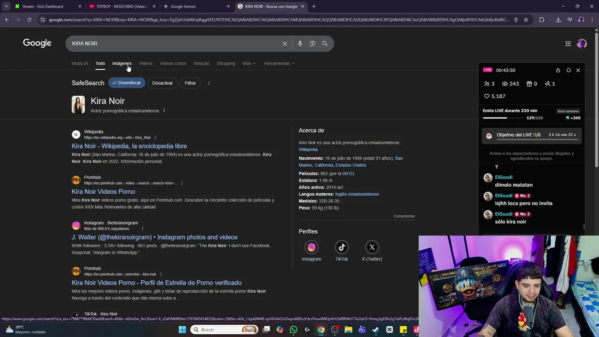The width and height of the screenshot is (599, 337).
Task: Open the Windows Start menu
Action: click(x=182, y=330)
